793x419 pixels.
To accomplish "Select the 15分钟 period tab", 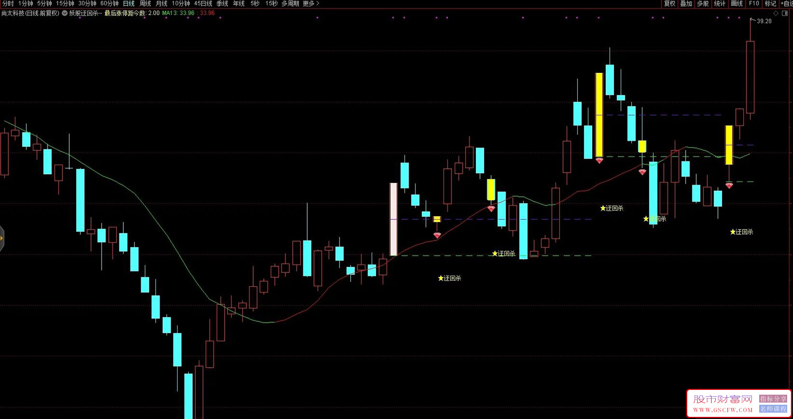I will (x=65, y=3).
